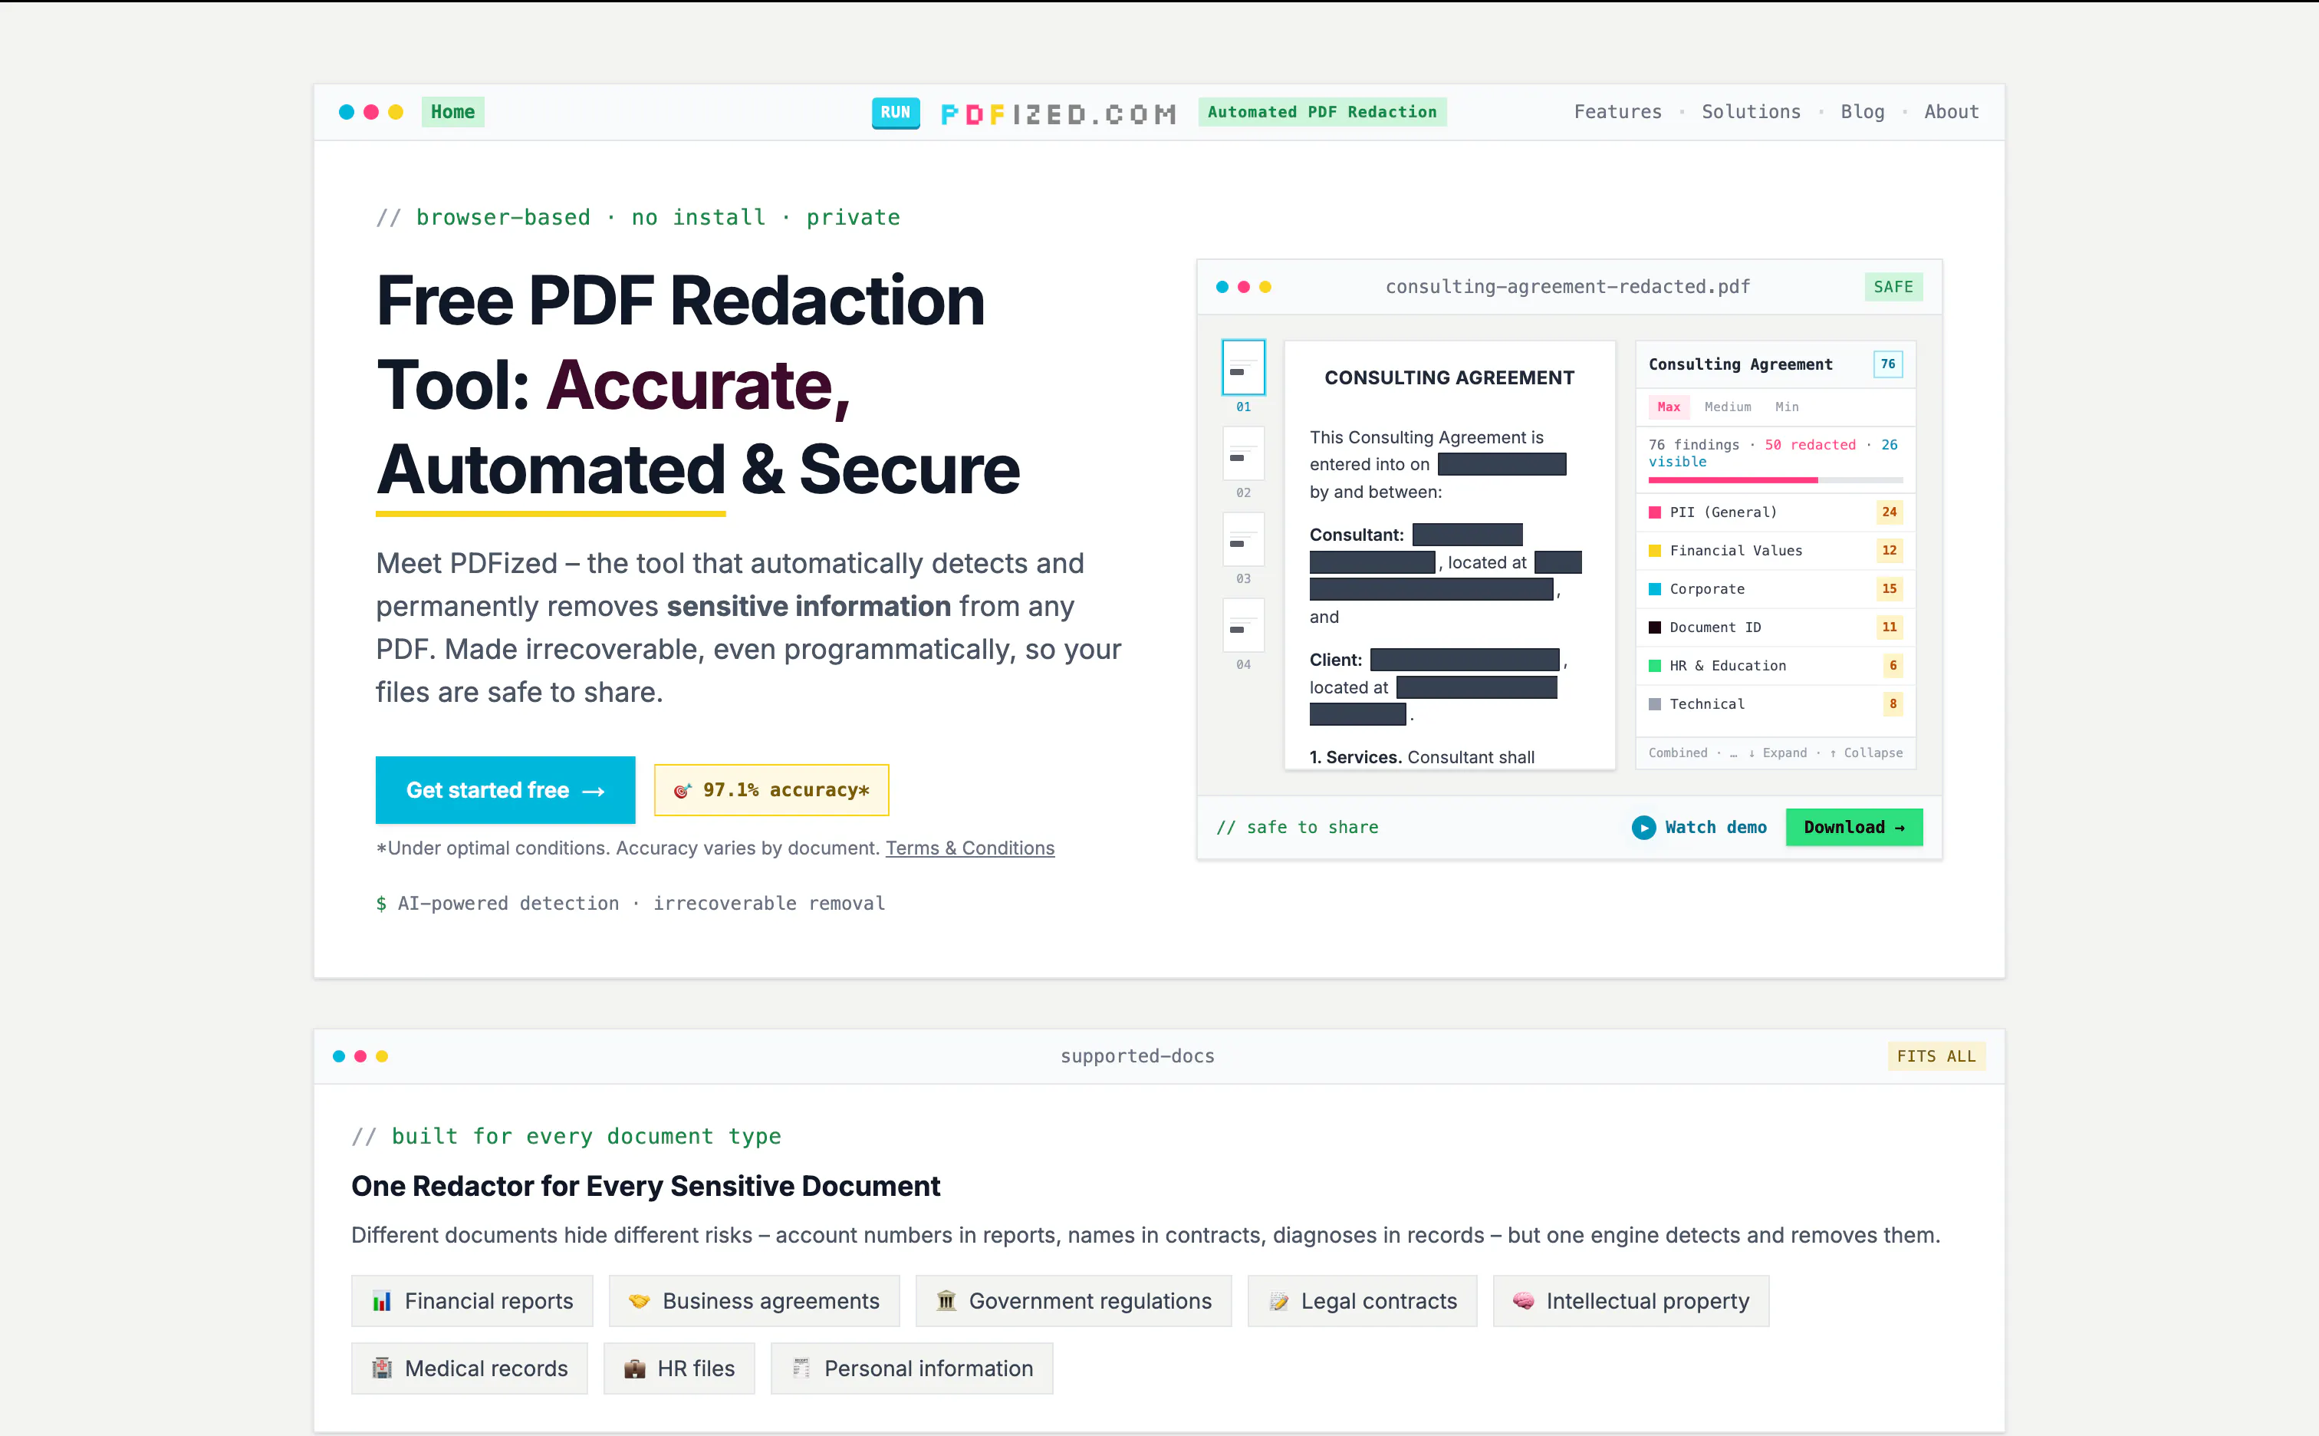Expand the Corporate category row
This screenshot has width=2319, height=1436.
pos(1775,590)
